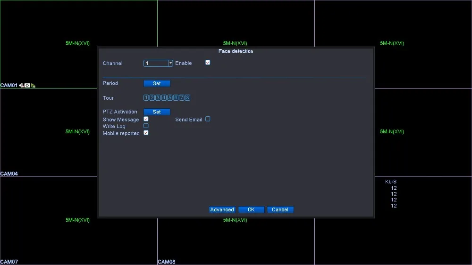This screenshot has height=265, width=472.
Task: Select the CAM01 video pane label
Action: point(9,85)
